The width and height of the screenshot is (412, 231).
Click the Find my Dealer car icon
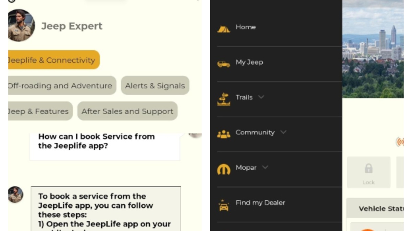[224, 204]
